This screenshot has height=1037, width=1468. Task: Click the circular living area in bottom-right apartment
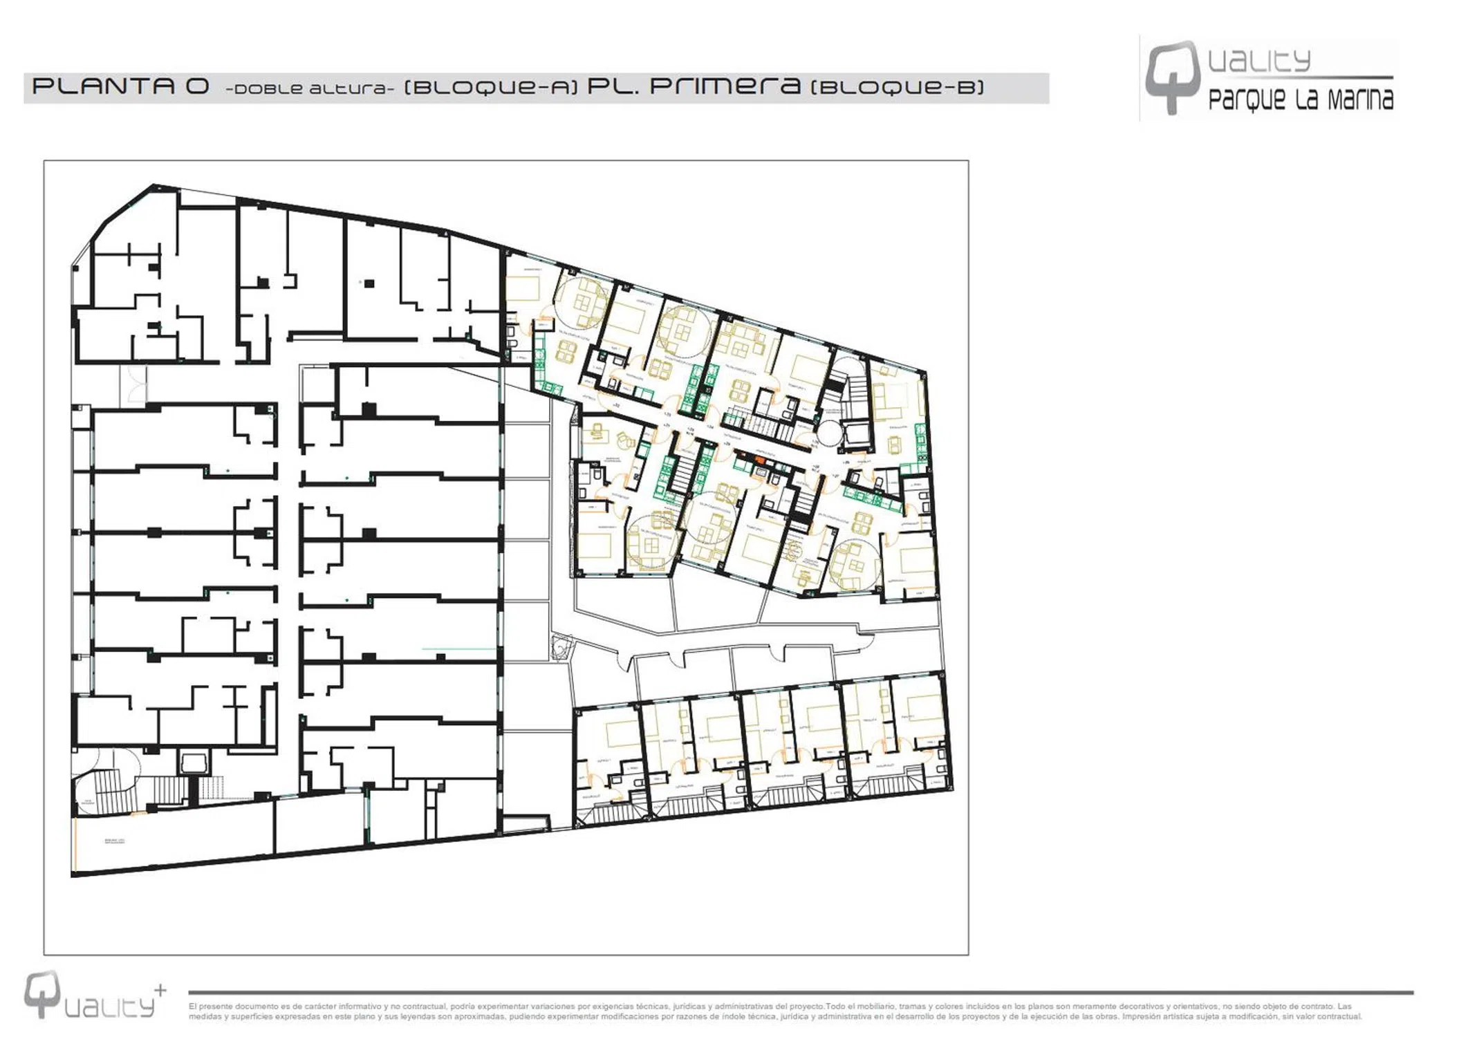pyautogui.click(x=854, y=565)
